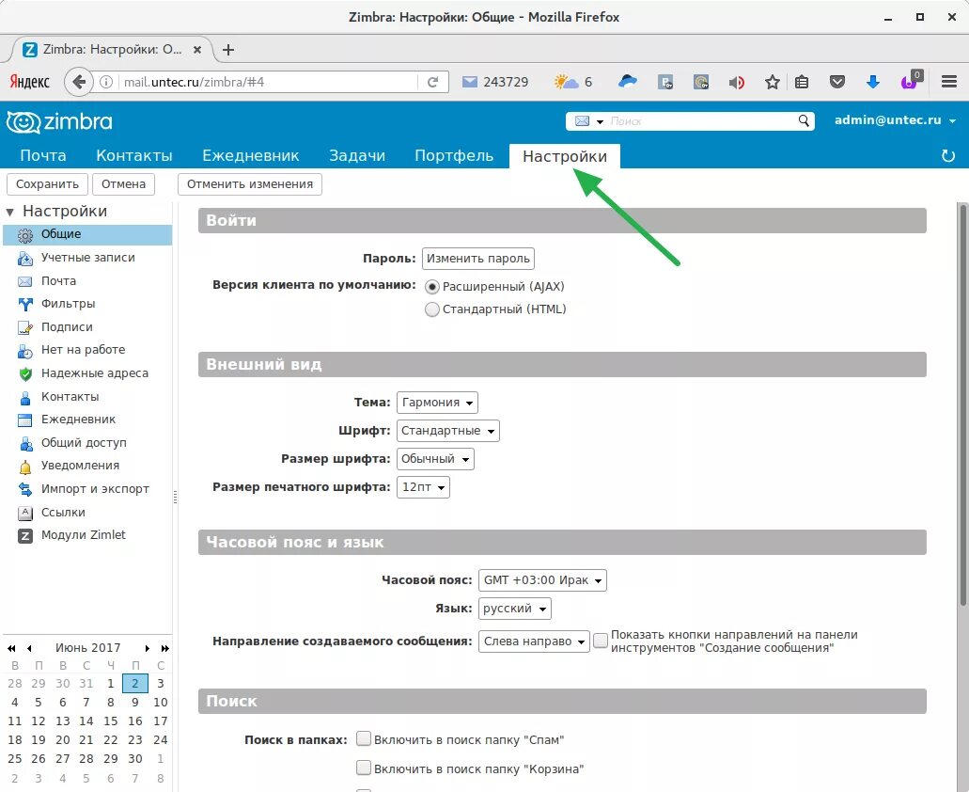Click the person icon beside sidebar Контакты
The width and height of the screenshot is (969, 792).
[x=24, y=398]
